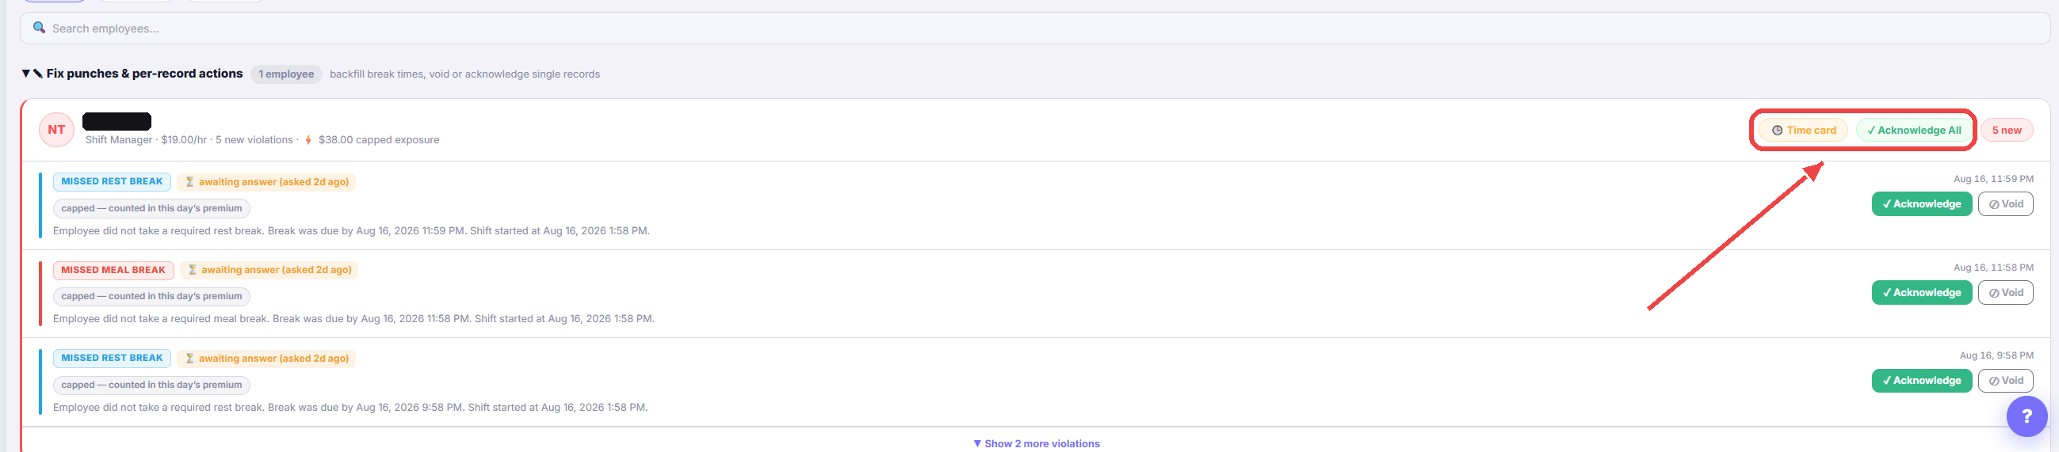
Task: Acknowledge the 9:58 PM missed rest break
Action: (1922, 380)
